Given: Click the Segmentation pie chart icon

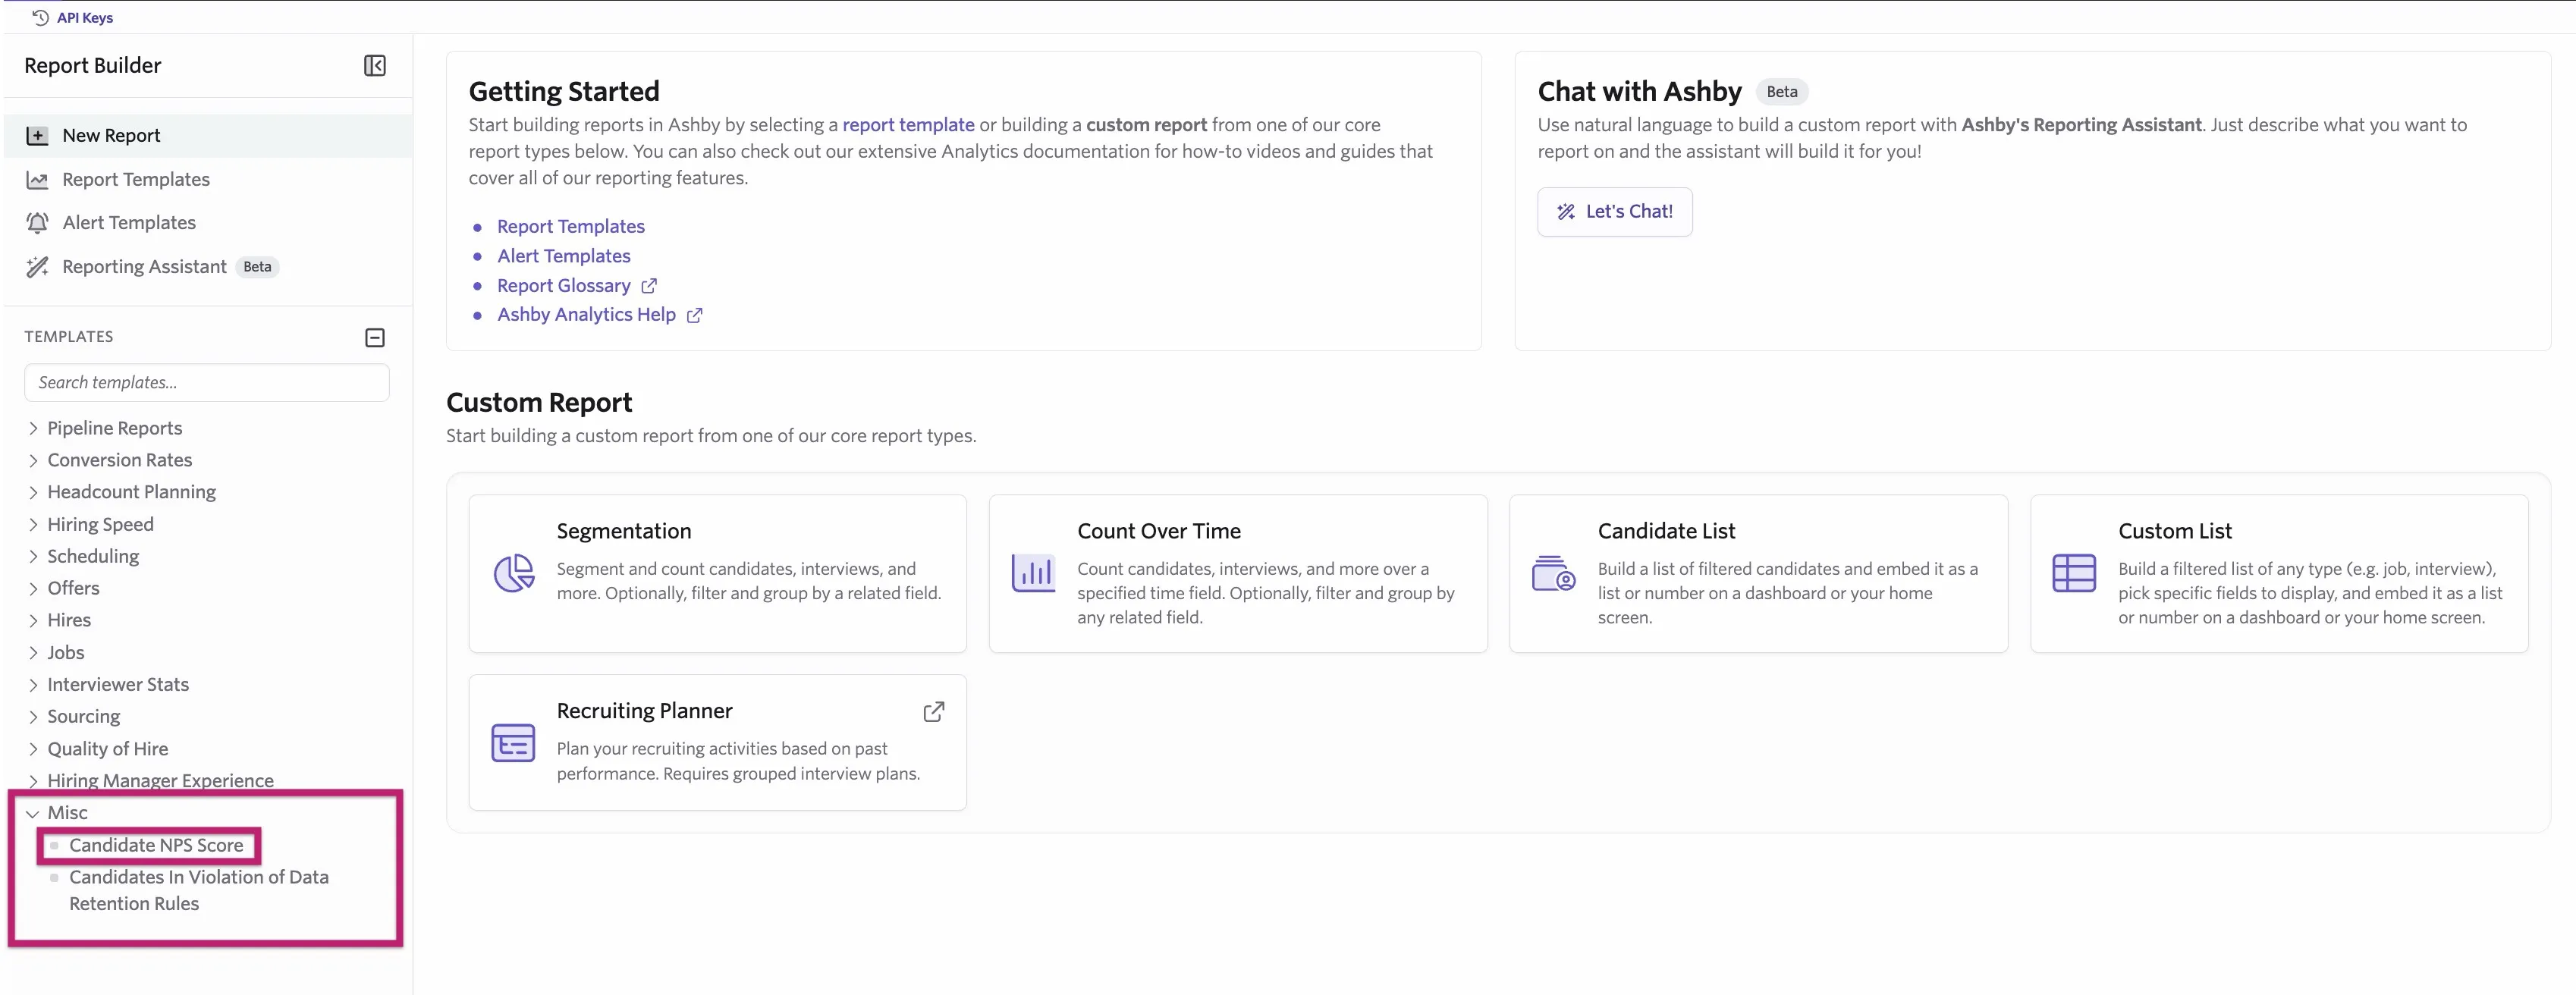Looking at the screenshot, I should click(x=514, y=573).
